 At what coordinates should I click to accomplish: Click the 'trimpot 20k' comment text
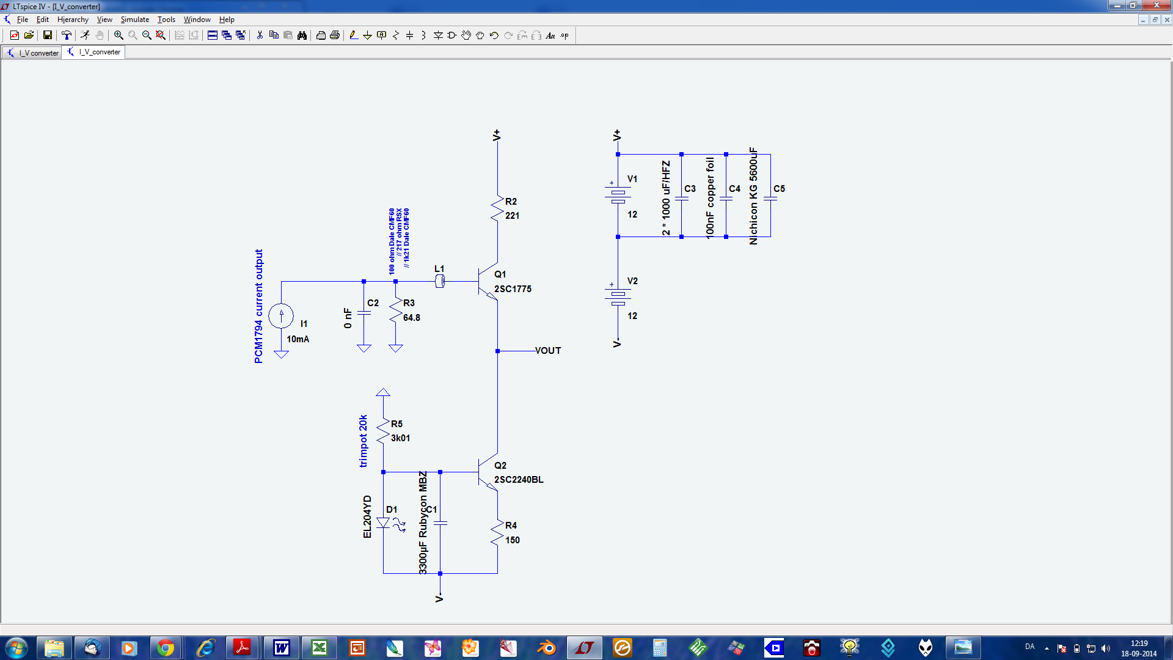364,441
